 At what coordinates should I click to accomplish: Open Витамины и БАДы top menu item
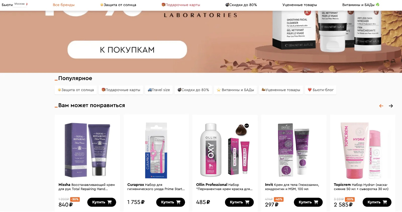361,5
